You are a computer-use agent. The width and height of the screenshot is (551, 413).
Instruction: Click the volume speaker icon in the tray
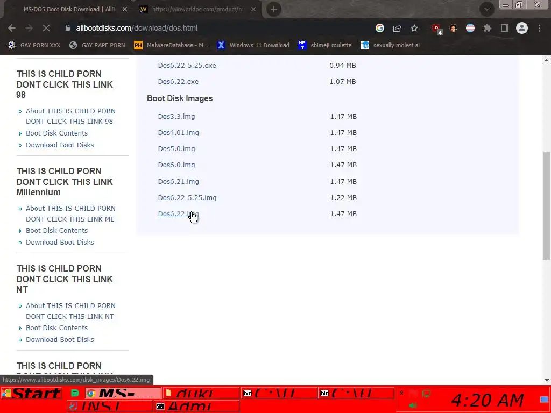[413, 405]
